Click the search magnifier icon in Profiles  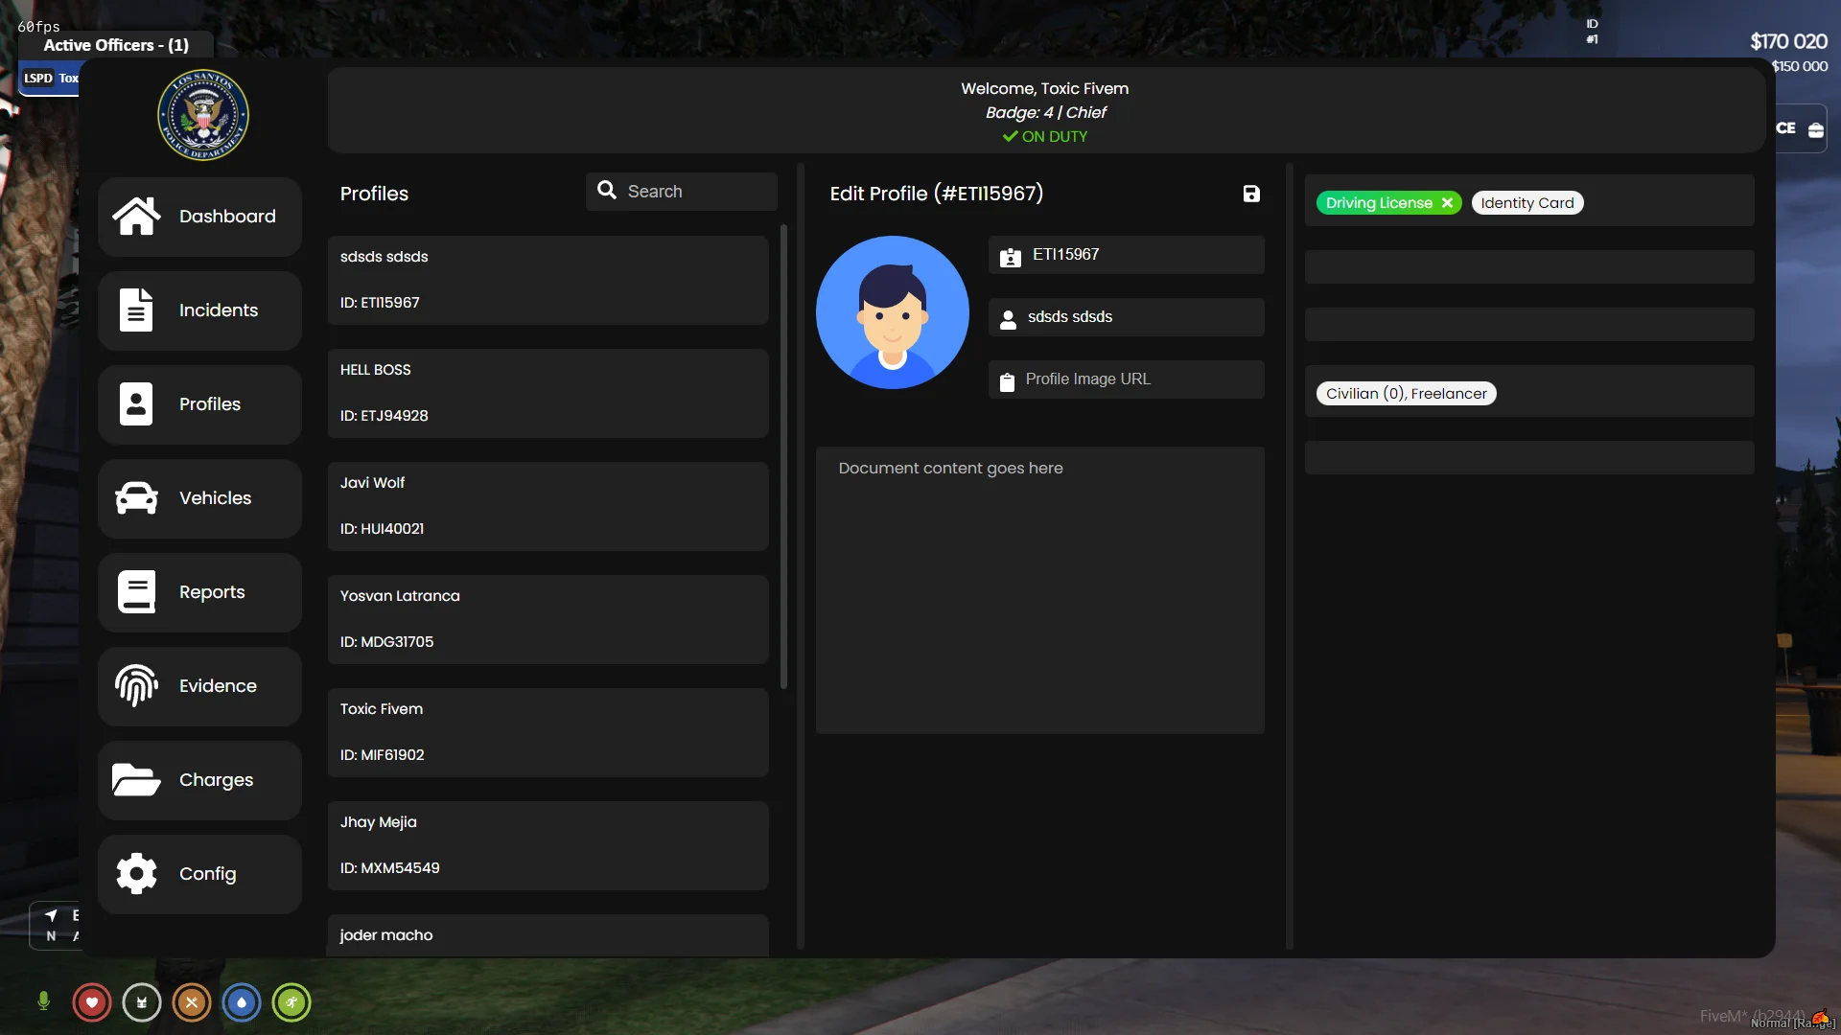(x=607, y=191)
